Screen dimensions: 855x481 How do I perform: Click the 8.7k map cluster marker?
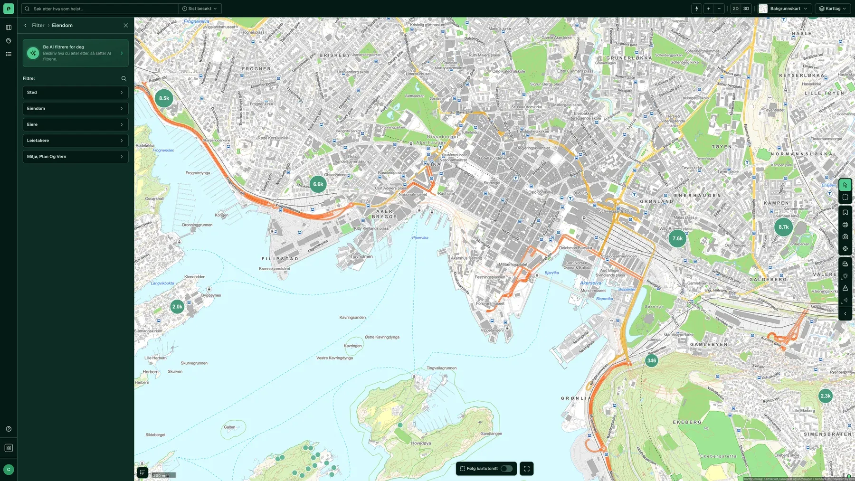[x=784, y=227]
